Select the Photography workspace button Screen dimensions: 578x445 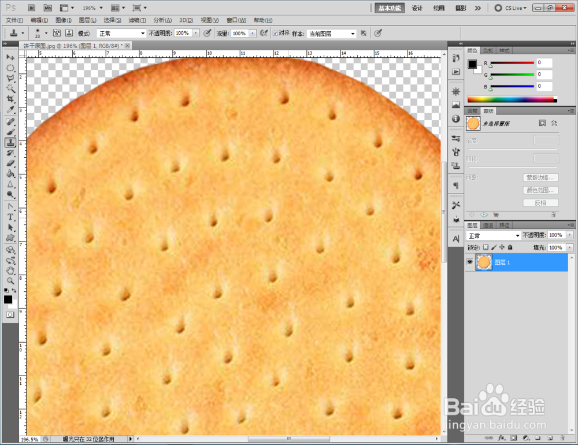click(x=461, y=8)
